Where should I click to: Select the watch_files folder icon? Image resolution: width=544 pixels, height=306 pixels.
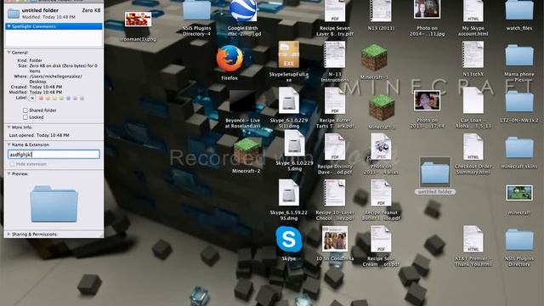pos(519,10)
